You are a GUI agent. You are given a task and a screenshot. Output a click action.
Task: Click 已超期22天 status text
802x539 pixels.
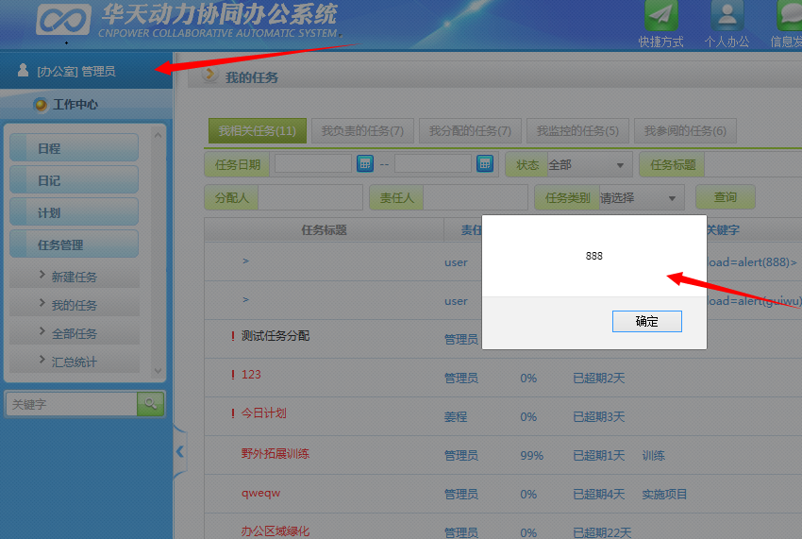(602, 532)
